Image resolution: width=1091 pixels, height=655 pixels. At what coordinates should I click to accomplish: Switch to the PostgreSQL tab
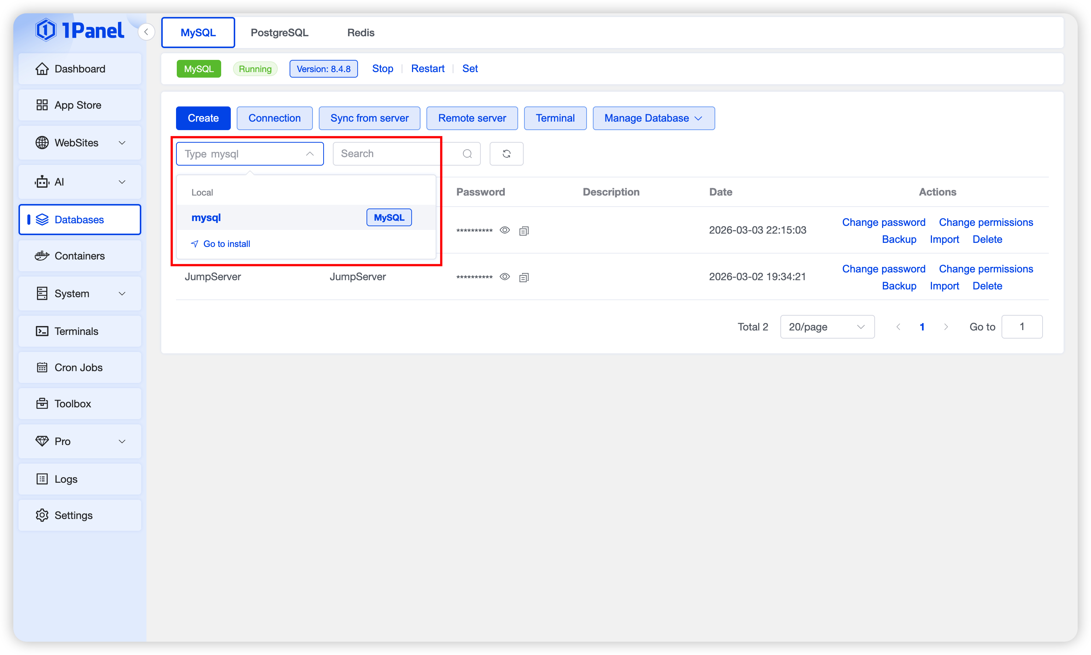click(x=279, y=33)
